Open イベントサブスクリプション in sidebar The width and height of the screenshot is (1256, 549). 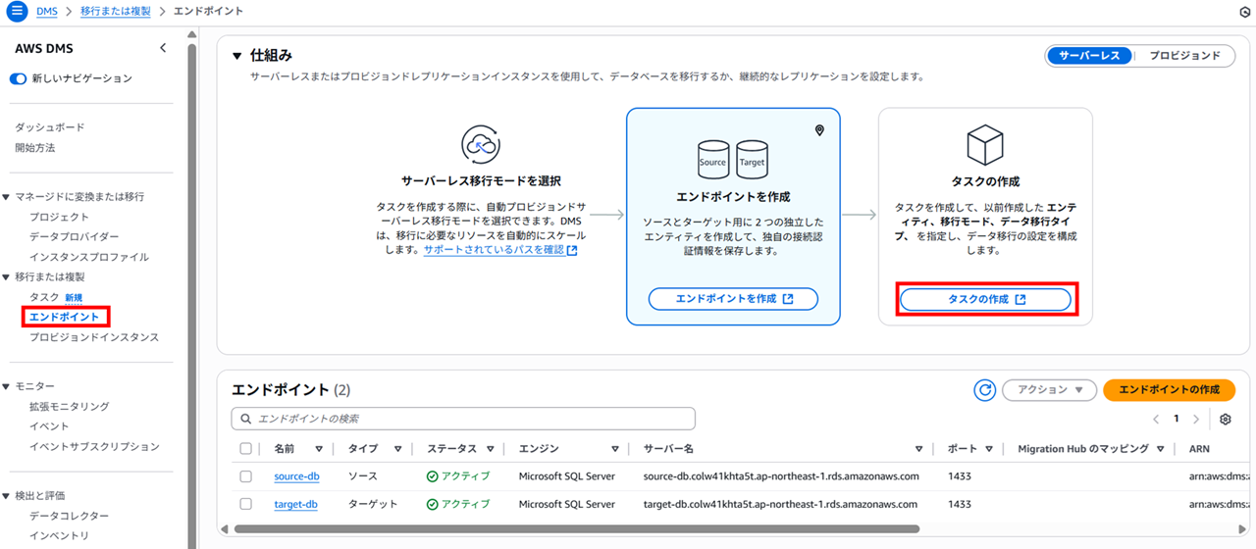(94, 447)
